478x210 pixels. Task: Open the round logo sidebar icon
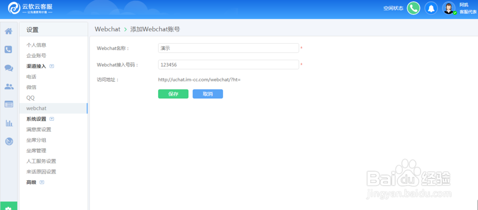click(9, 142)
